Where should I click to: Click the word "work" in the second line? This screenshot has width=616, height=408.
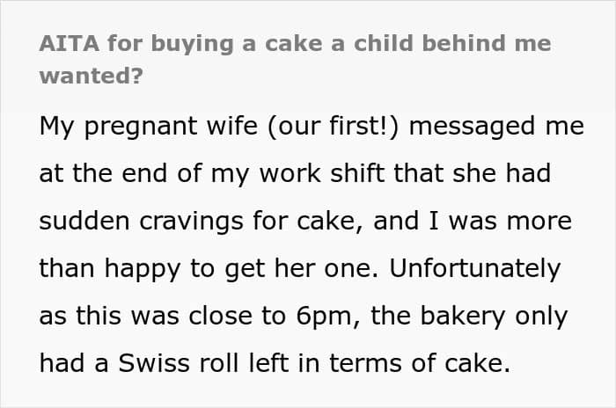[x=290, y=173]
